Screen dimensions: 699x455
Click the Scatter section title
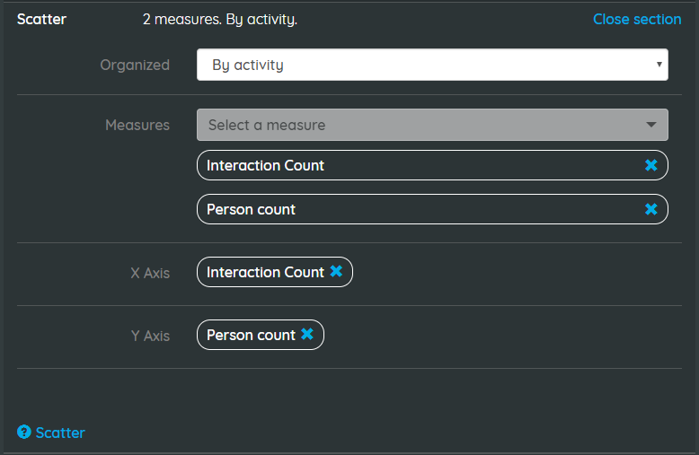point(41,19)
